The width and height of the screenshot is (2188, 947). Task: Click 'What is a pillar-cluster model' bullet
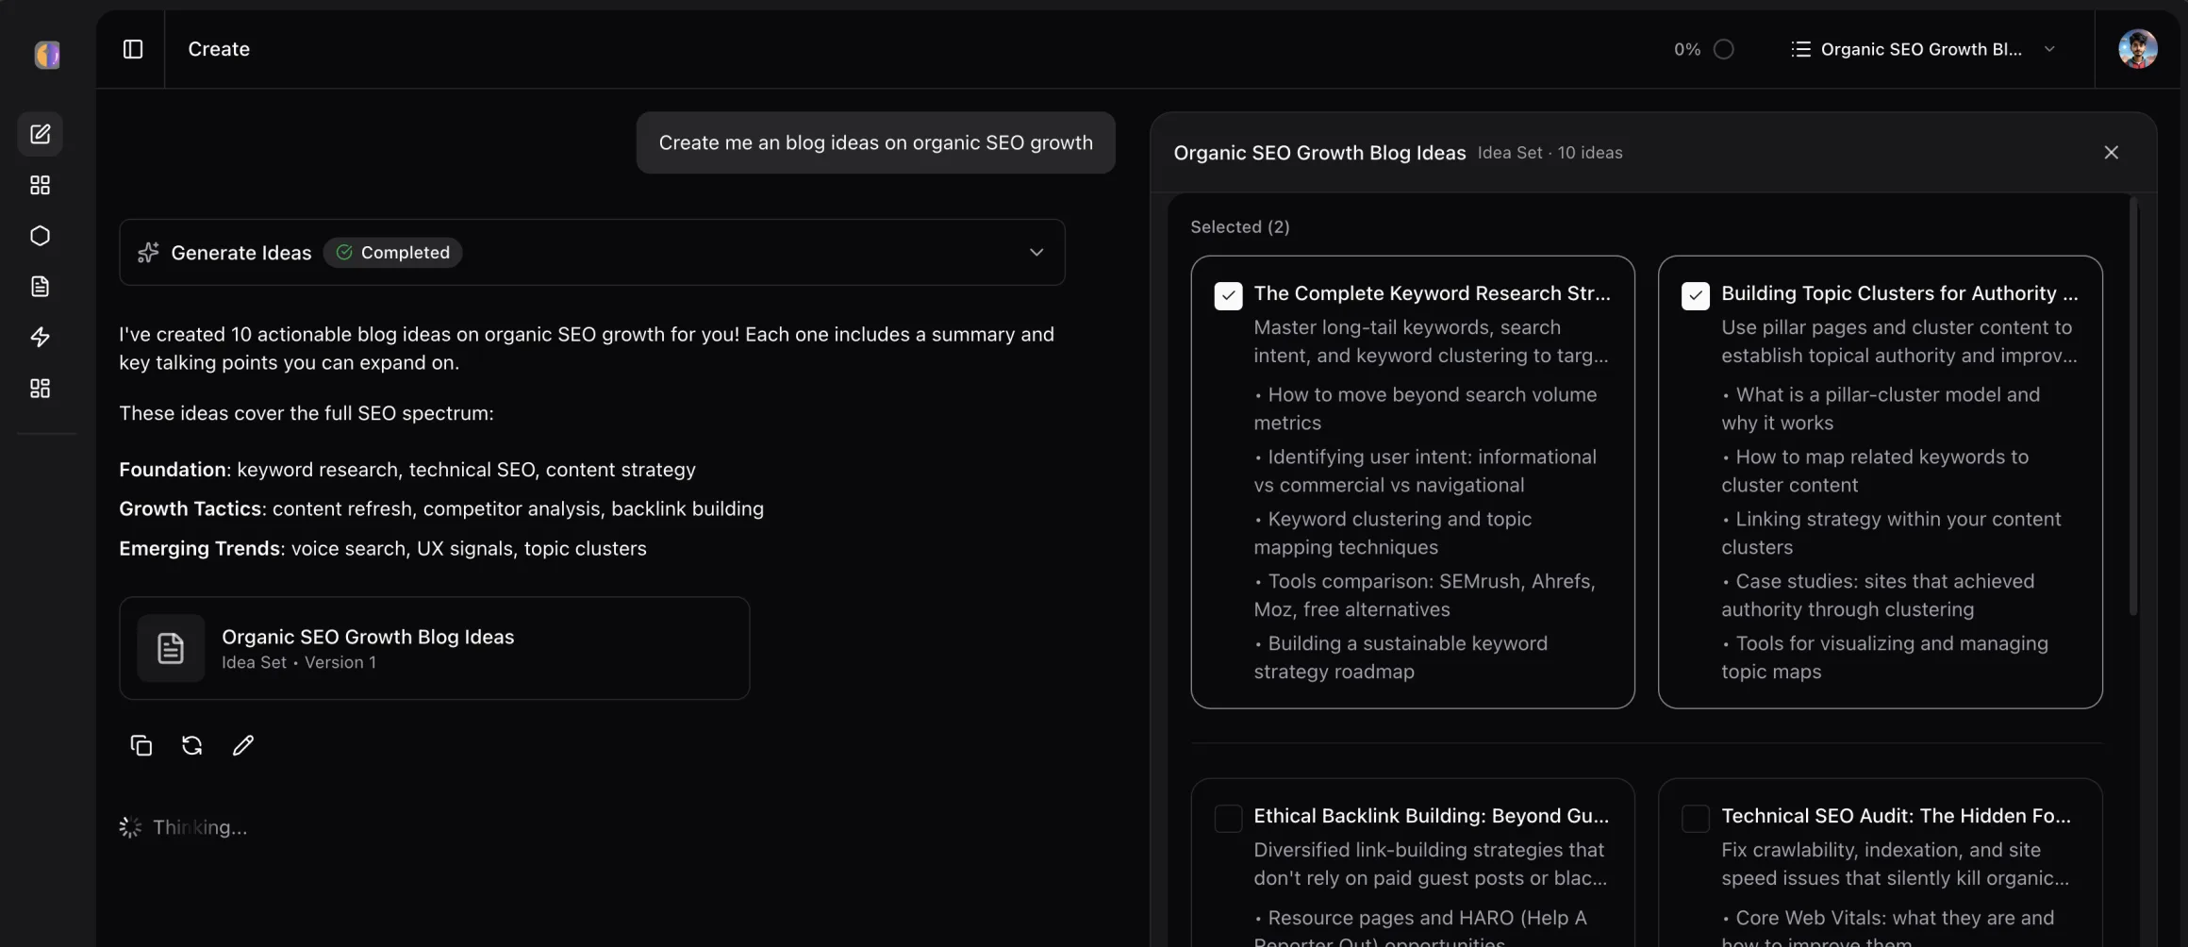[x=1881, y=408]
